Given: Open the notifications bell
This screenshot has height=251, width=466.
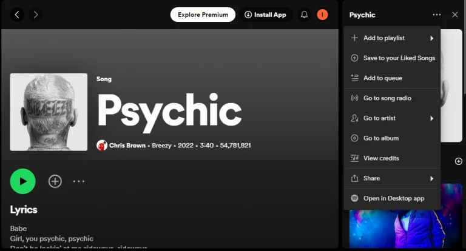Looking at the screenshot, I should [305, 15].
